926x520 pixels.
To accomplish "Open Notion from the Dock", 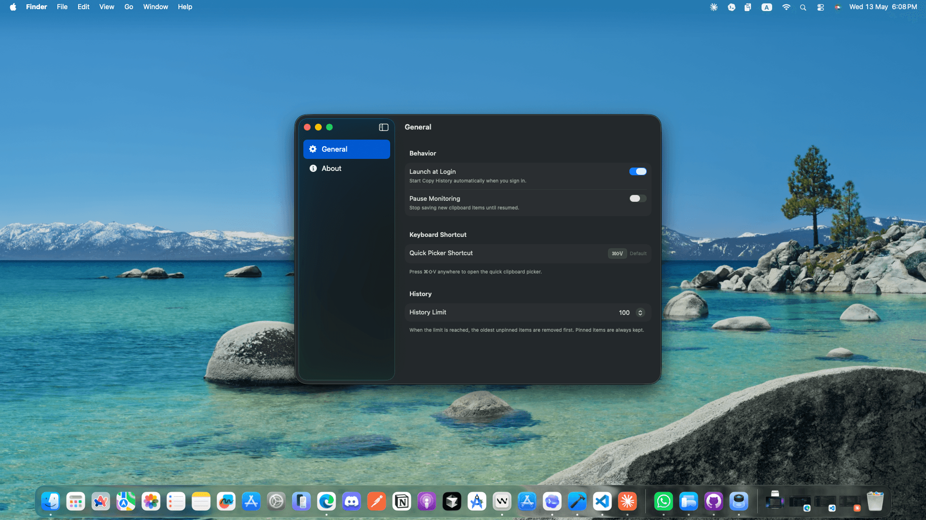I will tap(402, 502).
